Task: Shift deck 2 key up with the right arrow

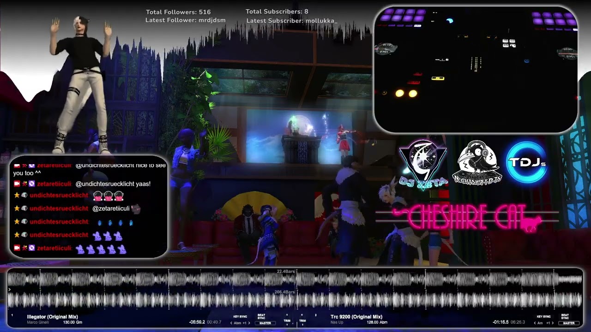Action: coord(553,323)
